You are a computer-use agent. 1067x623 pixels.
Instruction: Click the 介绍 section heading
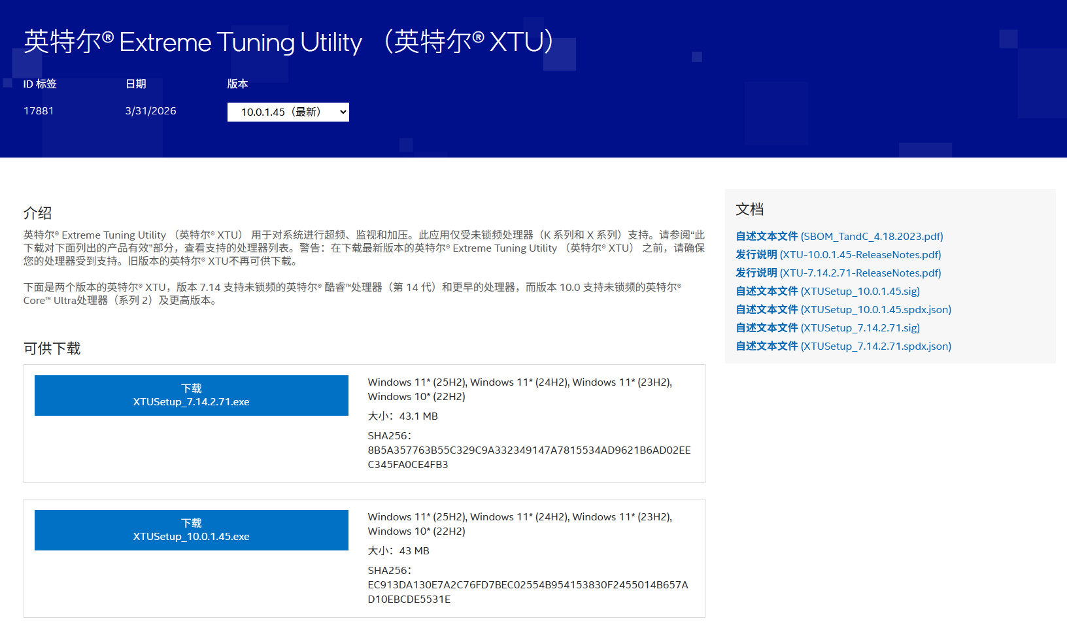(37, 213)
